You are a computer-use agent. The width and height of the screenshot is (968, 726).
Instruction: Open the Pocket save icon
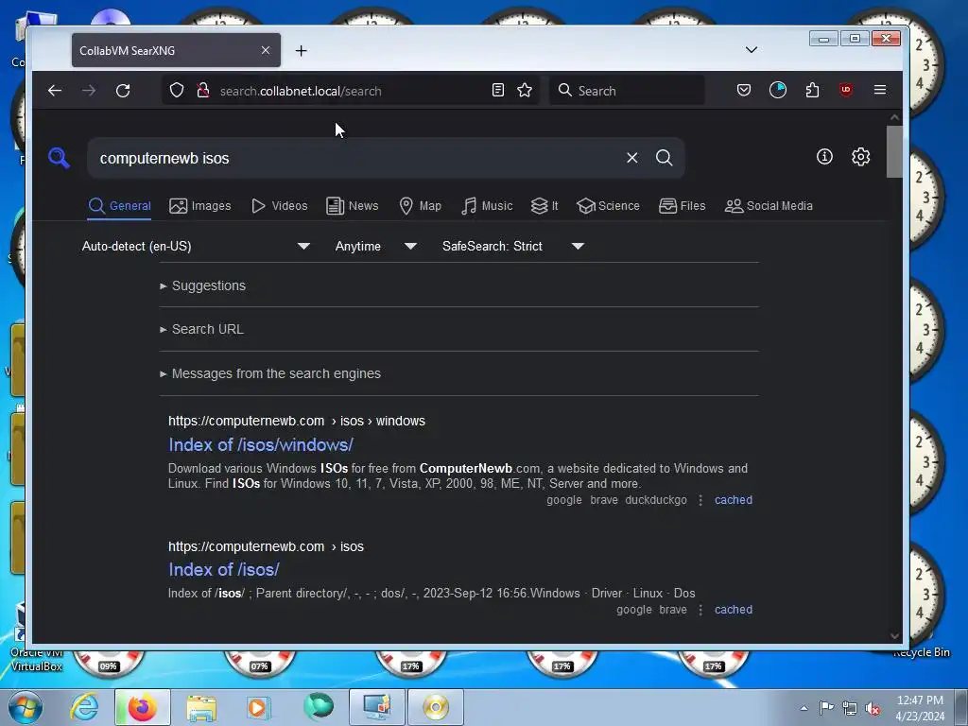click(x=744, y=90)
